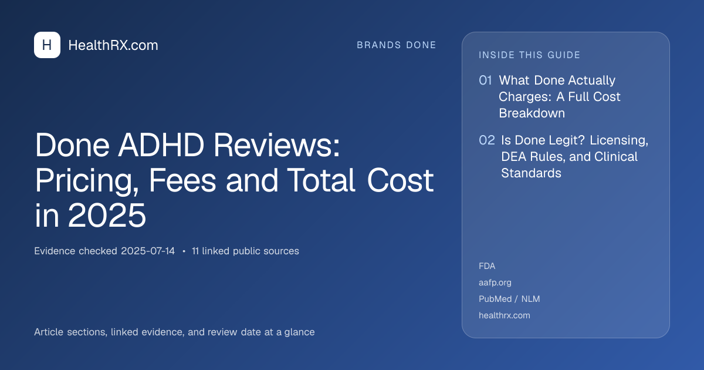Select the 'aafp.org' source entry
The height and width of the screenshot is (370, 704).
coord(495,282)
